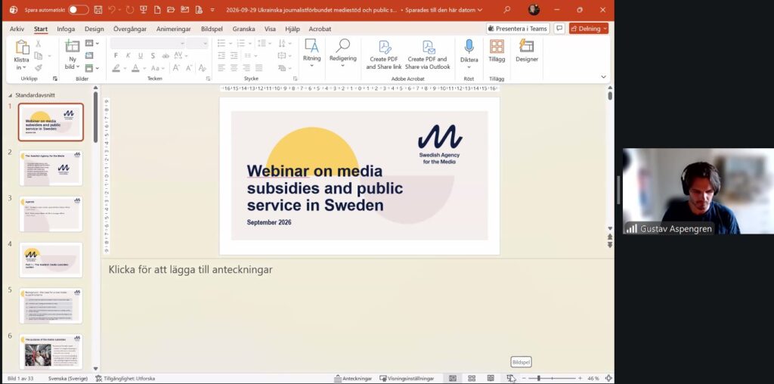Click the Delning share button
The width and height of the screenshot is (774, 384).
click(x=588, y=29)
